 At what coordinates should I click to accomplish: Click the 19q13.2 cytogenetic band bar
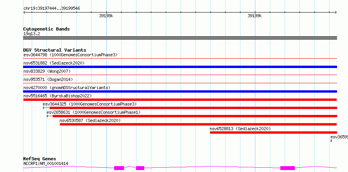pos(180,38)
